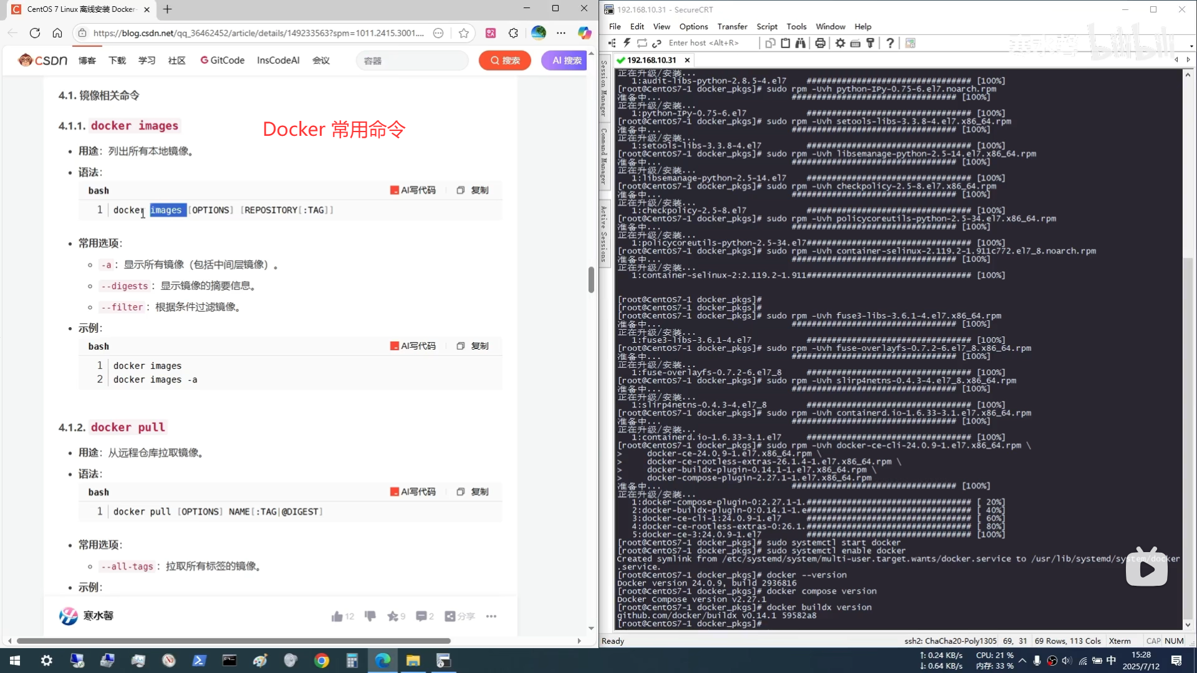The width and height of the screenshot is (1197, 673).
Task: Click the Reconnect session toolbar icon
Action: pyautogui.click(x=642, y=43)
